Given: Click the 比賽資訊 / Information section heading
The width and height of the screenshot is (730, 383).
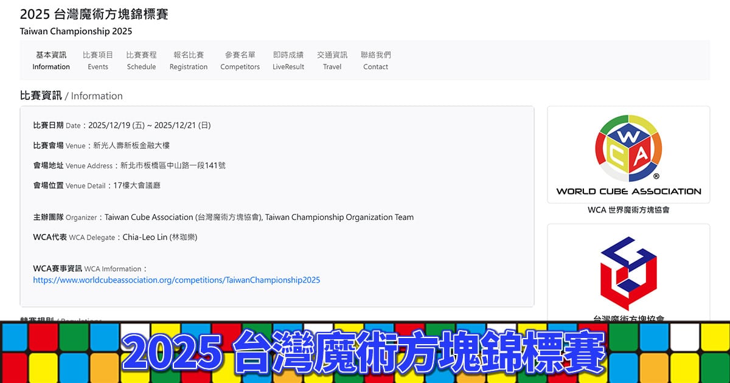Looking at the screenshot, I should [x=71, y=95].
